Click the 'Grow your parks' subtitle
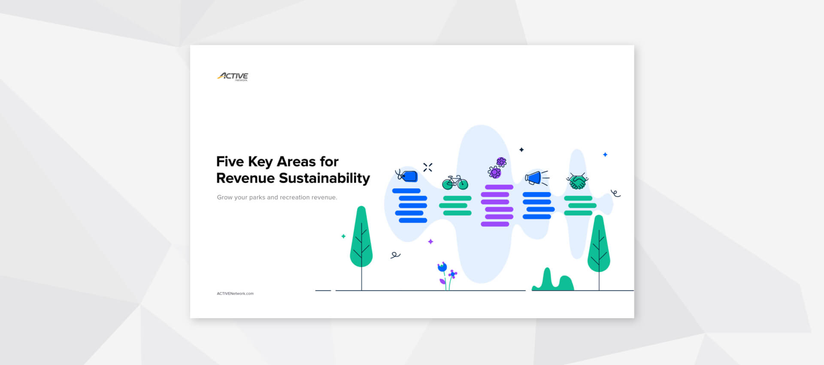The width and height of the screenshot is (824, 365). point(277,198)
